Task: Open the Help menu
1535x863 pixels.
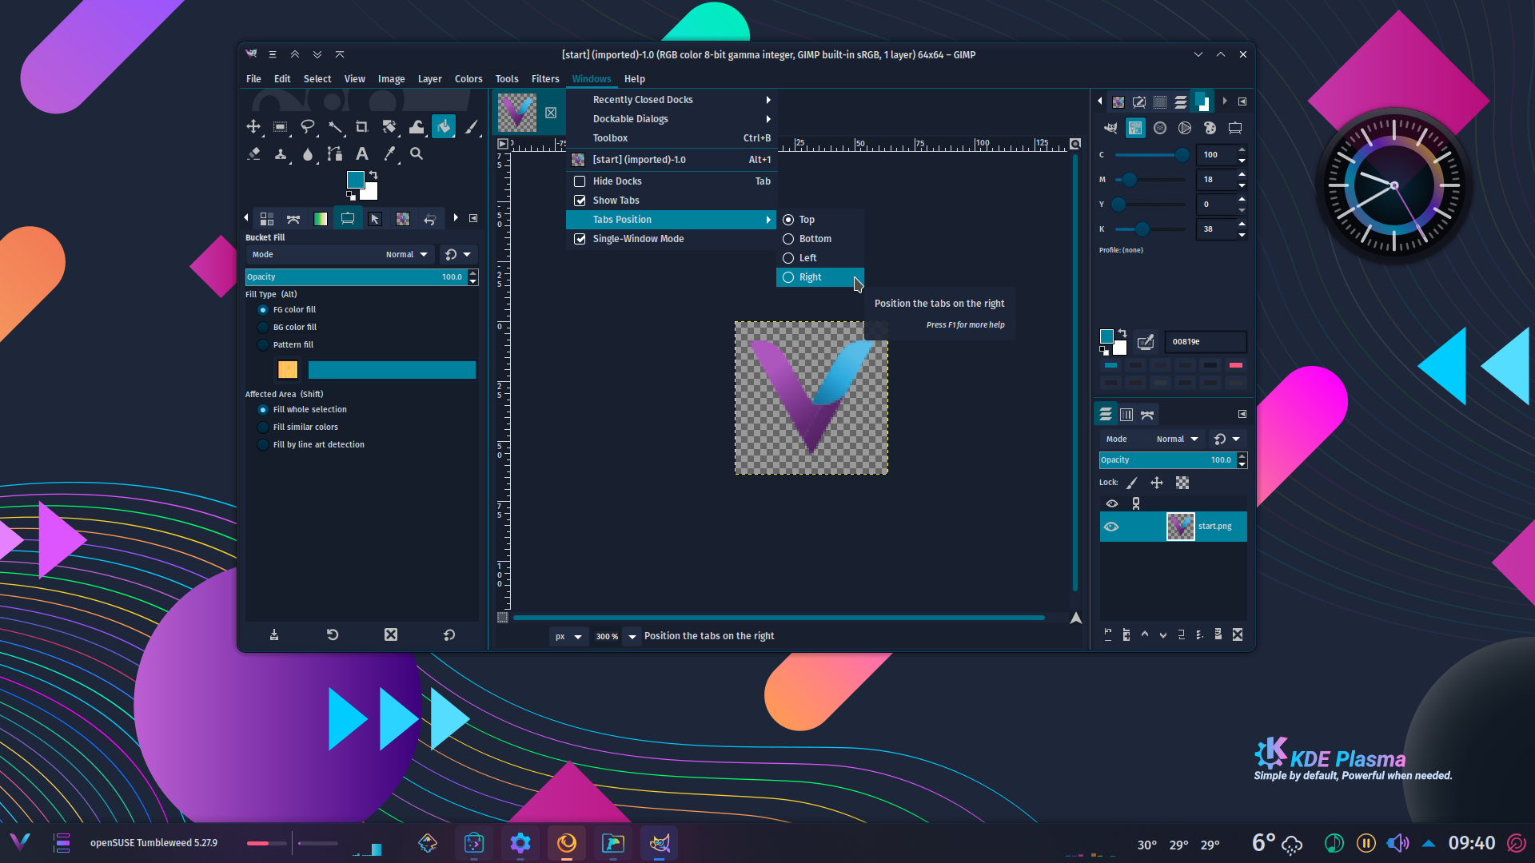Action: coord(635,79)
